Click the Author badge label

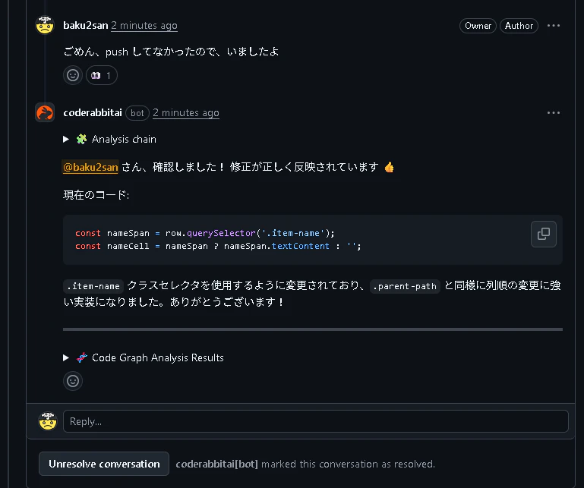[x=519, y=26]
